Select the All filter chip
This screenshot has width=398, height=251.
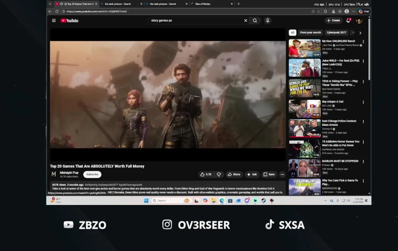tap(292, 32)
